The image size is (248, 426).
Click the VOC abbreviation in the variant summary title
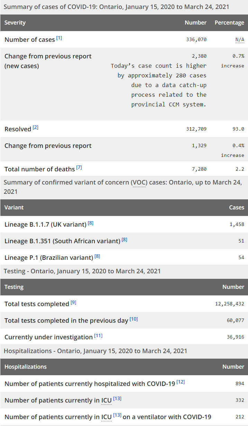coord(138,183)
